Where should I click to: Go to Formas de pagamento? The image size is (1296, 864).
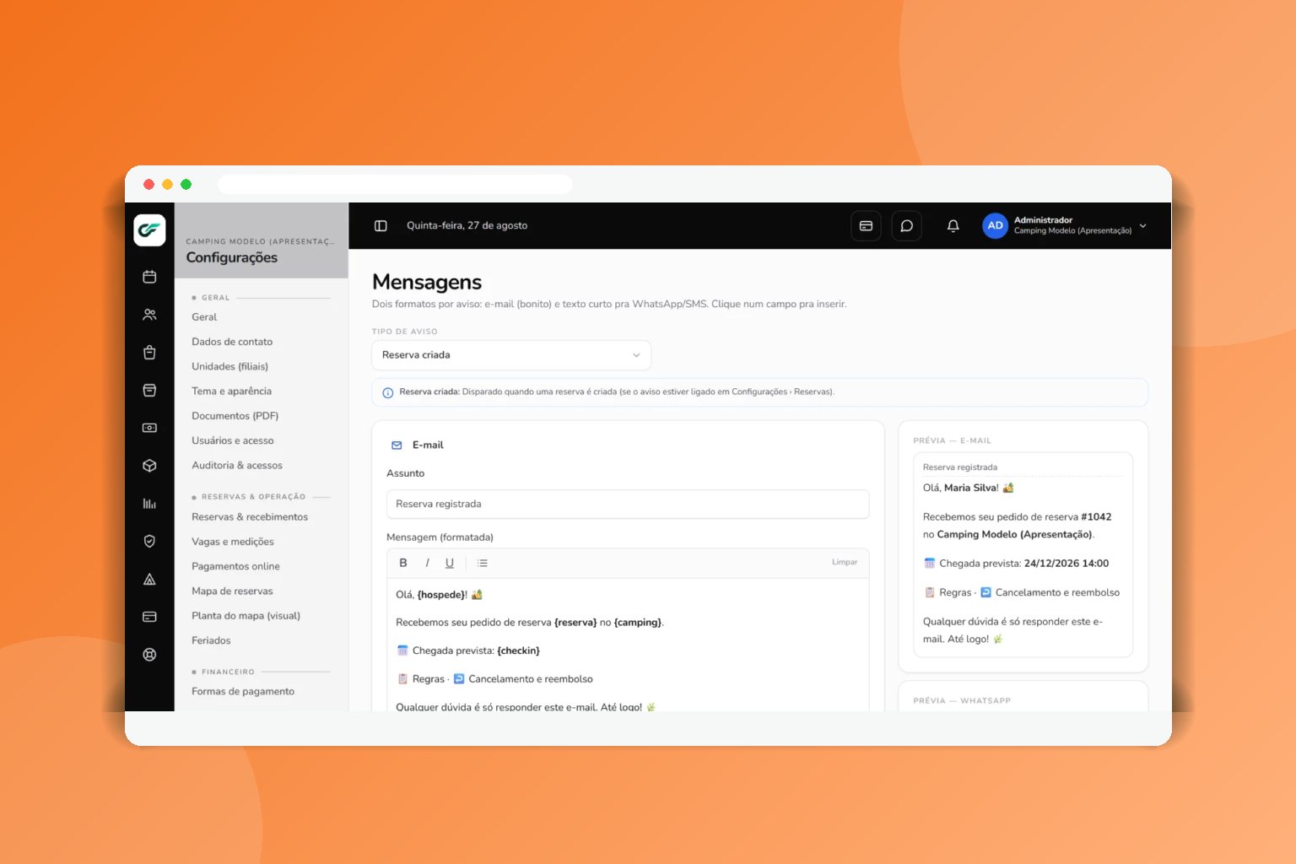coord(243,692)
